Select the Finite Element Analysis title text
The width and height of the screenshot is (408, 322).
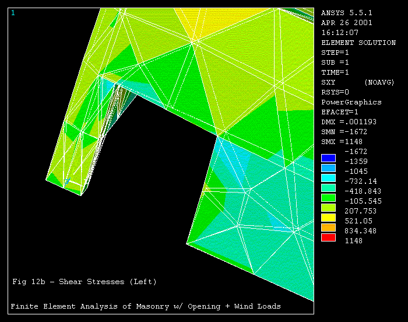pyautogui.click(x=146, y=306)
